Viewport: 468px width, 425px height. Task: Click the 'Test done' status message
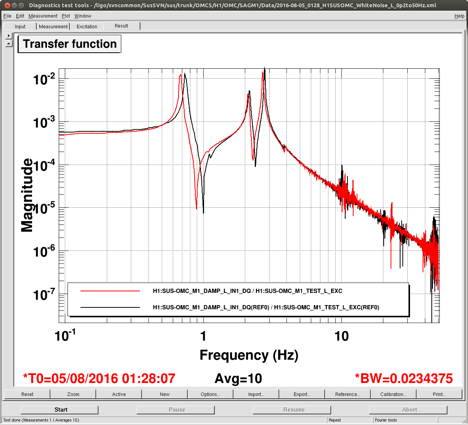click(41, 420)
